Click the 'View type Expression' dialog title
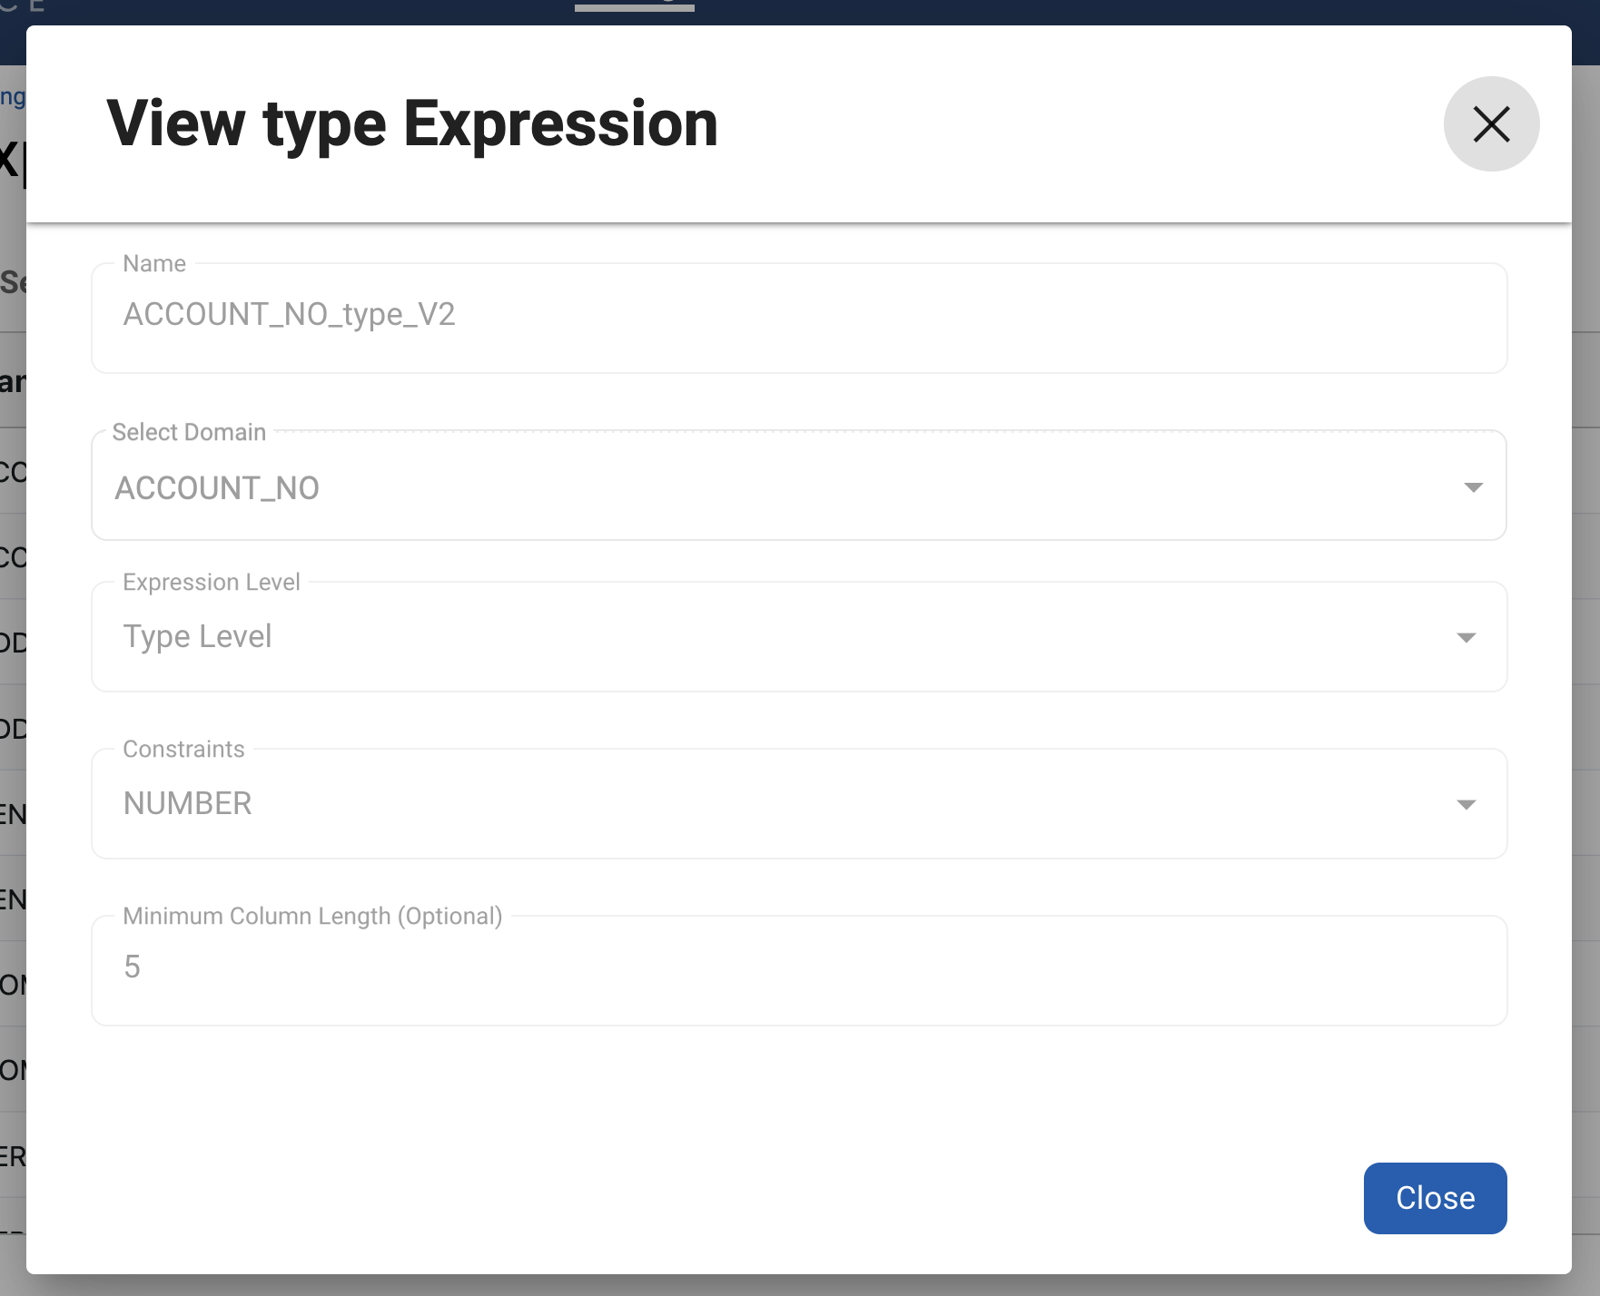1600x1296 pixels. click(x=412, y=124)
